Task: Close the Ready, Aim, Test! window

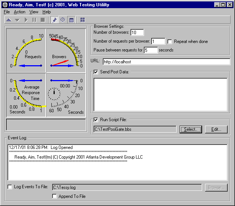Action: pyautogui.click(x=229, y=5)
